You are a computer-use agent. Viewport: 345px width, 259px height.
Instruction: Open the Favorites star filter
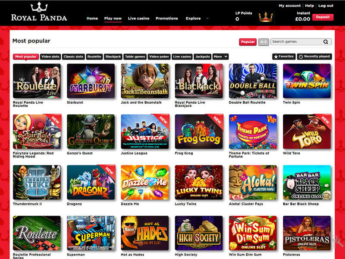point(284,57)
